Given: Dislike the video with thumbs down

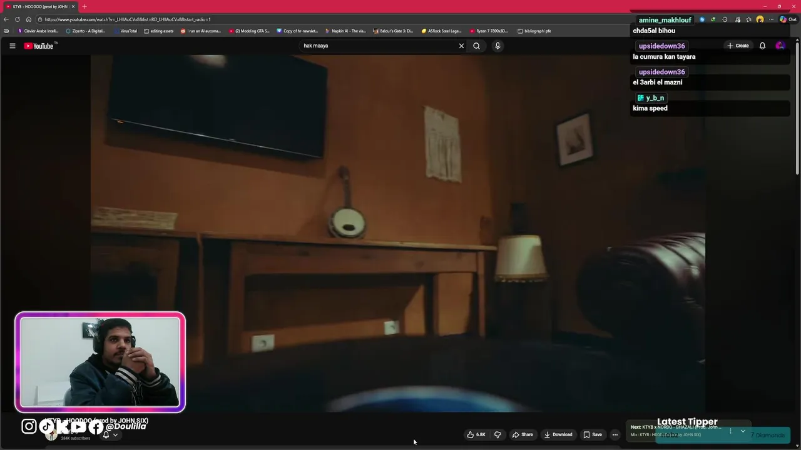Looking at the screenshot, I should 497,434.
